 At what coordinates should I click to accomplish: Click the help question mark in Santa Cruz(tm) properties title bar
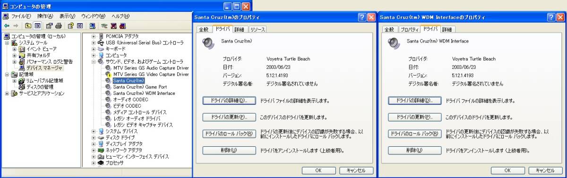tap(362, 17)
